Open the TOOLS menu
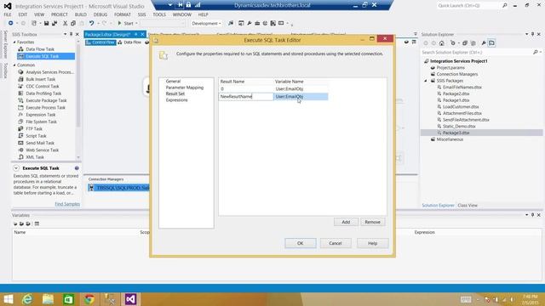The image size is (545, 306). pos(159,14)
